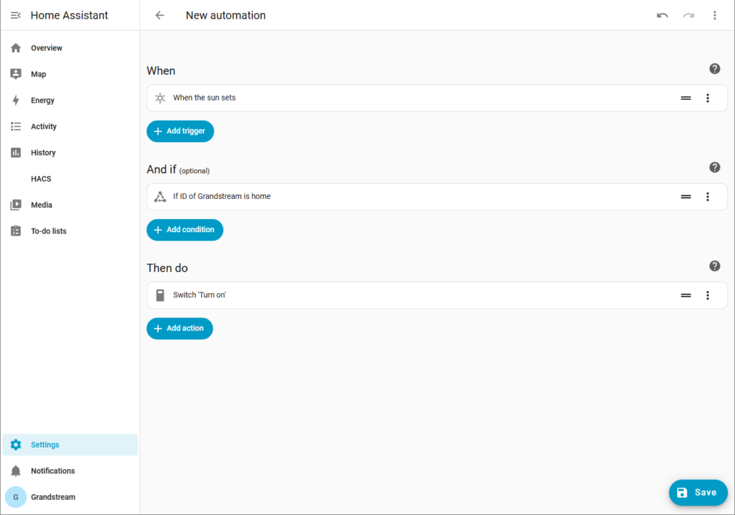Viewport: 735px width, 515px height.
Task: Open the Energy dashboard
Action: tap(70, 101)
